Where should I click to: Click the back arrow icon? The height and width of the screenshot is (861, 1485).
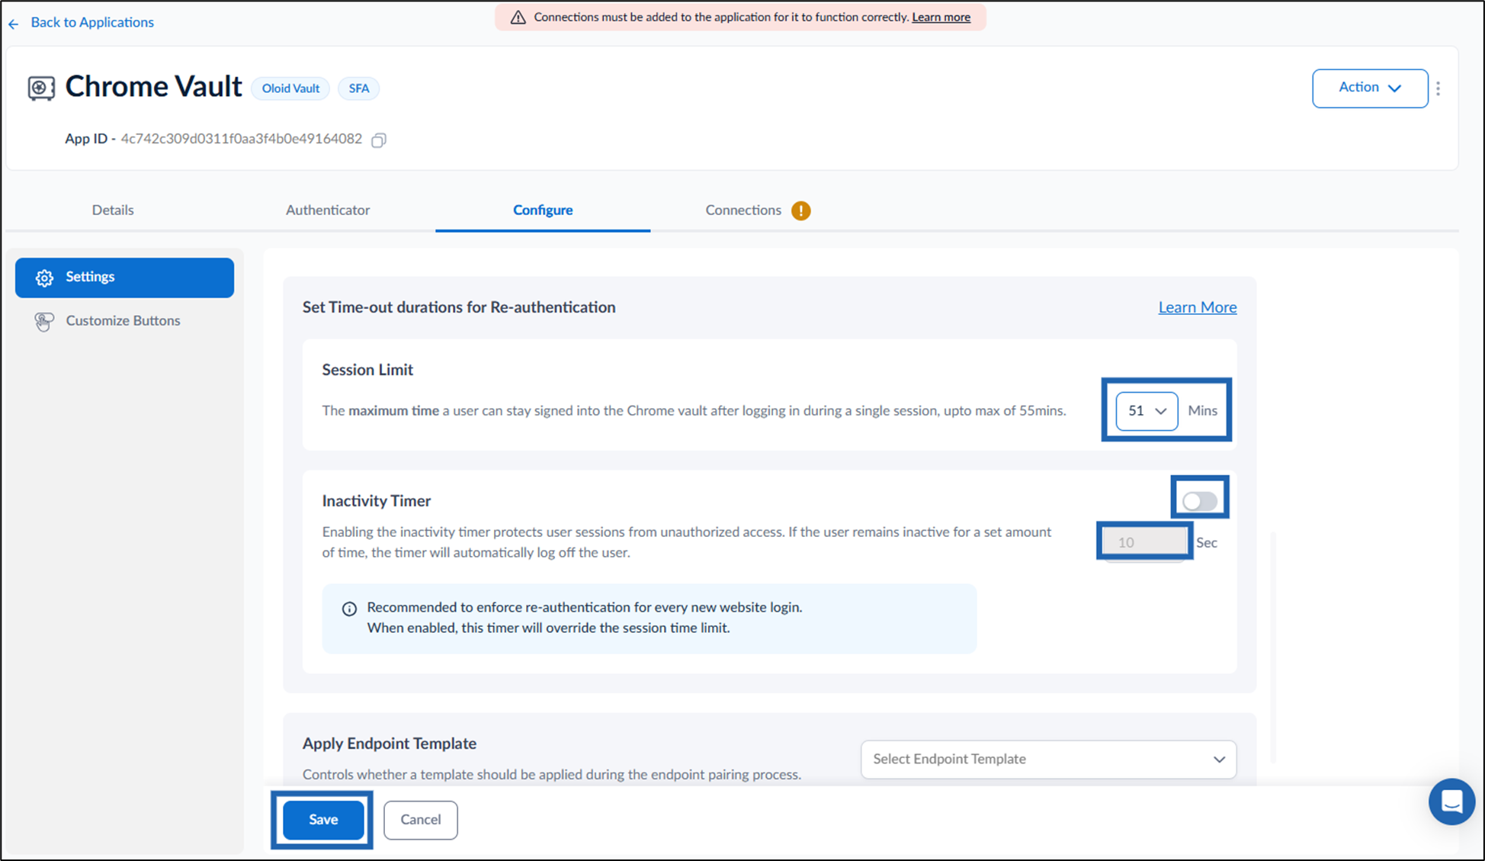(13, 24)
